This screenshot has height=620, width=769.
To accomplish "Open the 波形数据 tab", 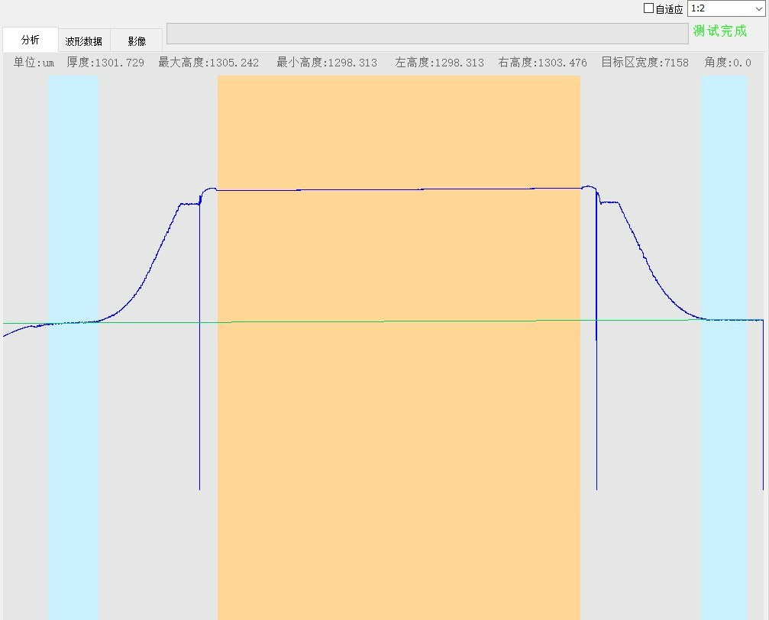I will tap(83, 41).
